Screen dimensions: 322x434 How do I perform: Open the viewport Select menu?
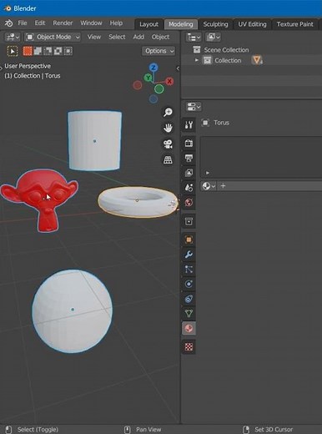click(117, 37)
